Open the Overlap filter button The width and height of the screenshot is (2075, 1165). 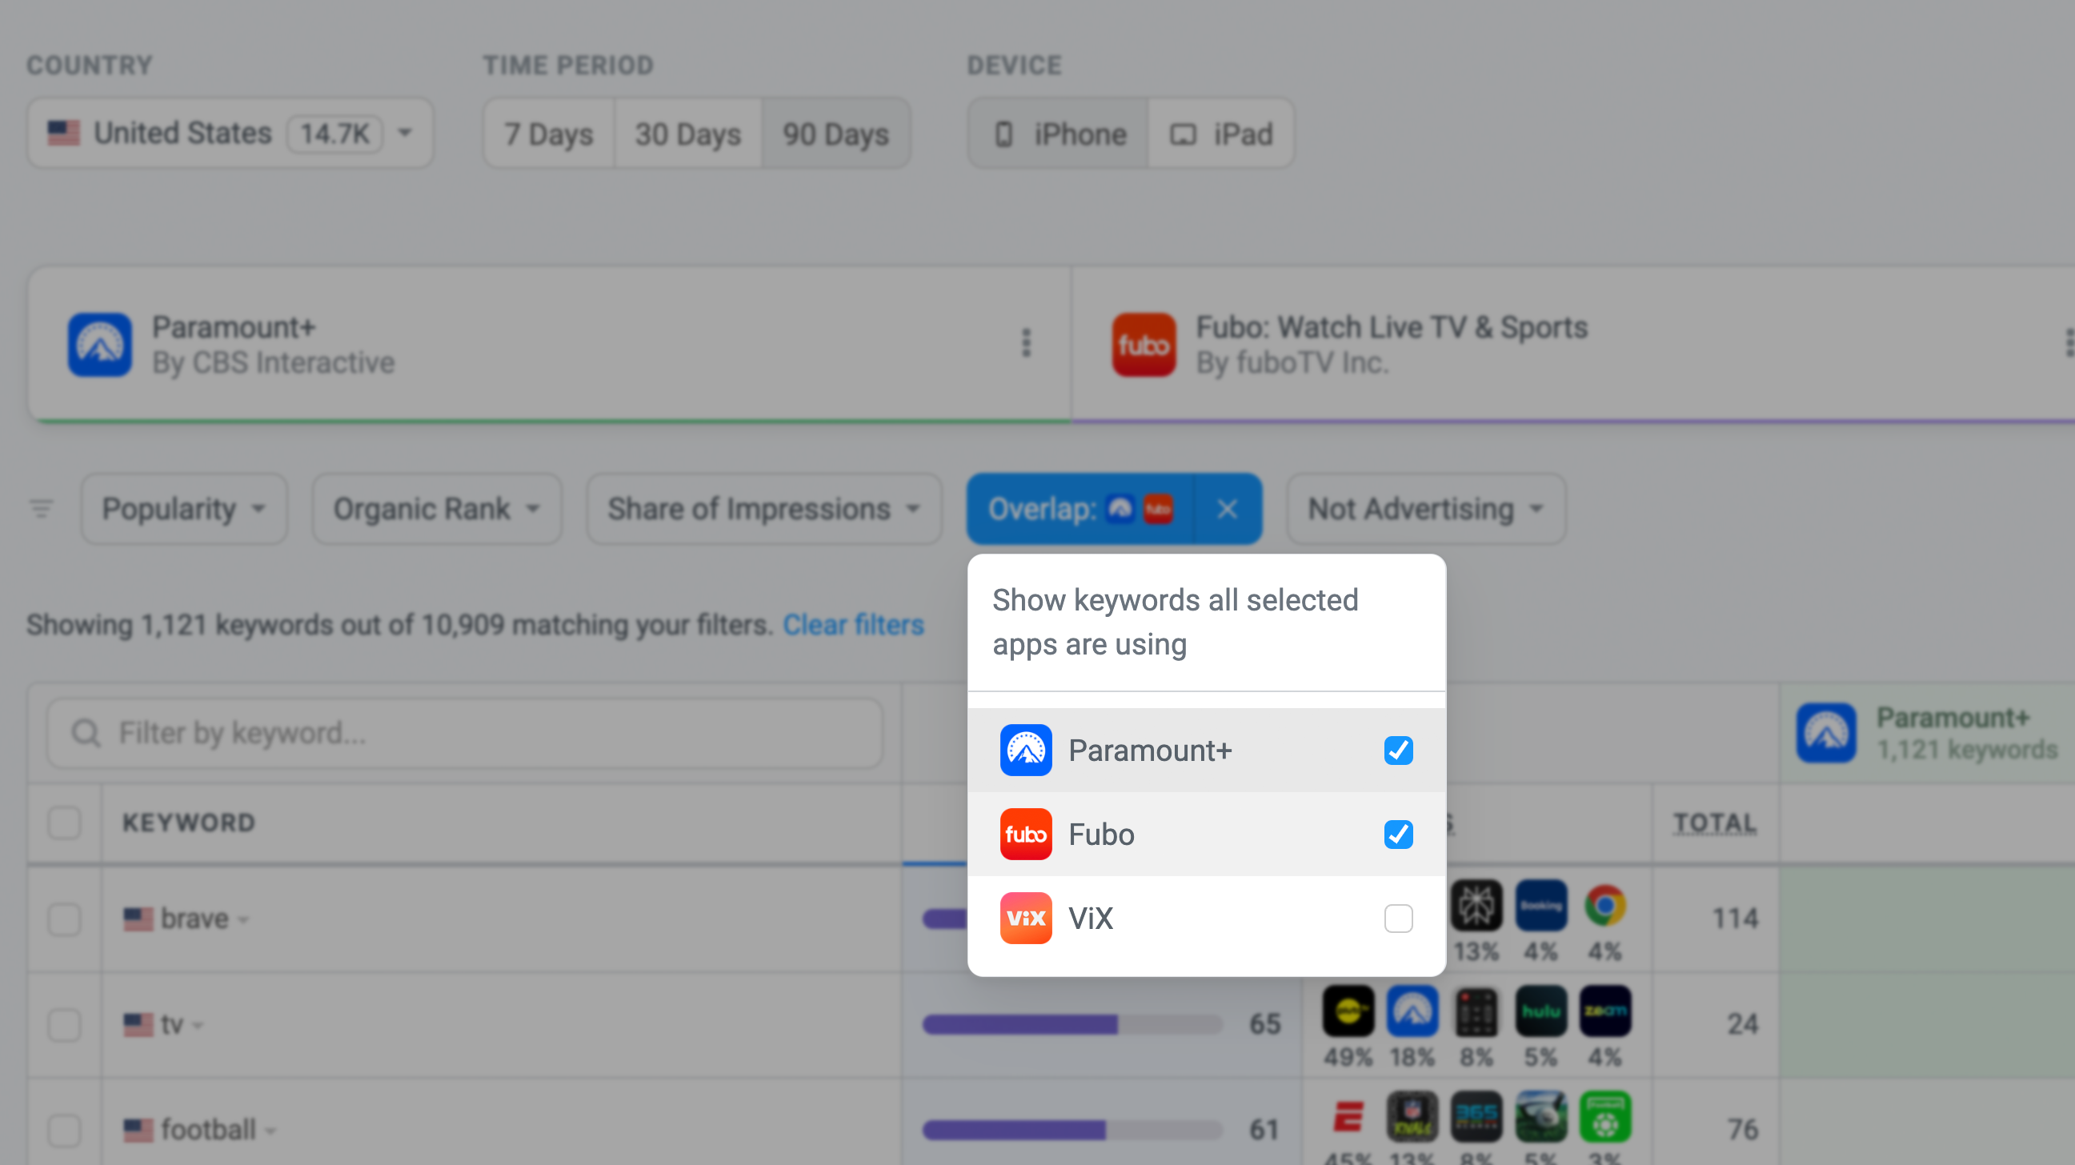[1080, 508]
